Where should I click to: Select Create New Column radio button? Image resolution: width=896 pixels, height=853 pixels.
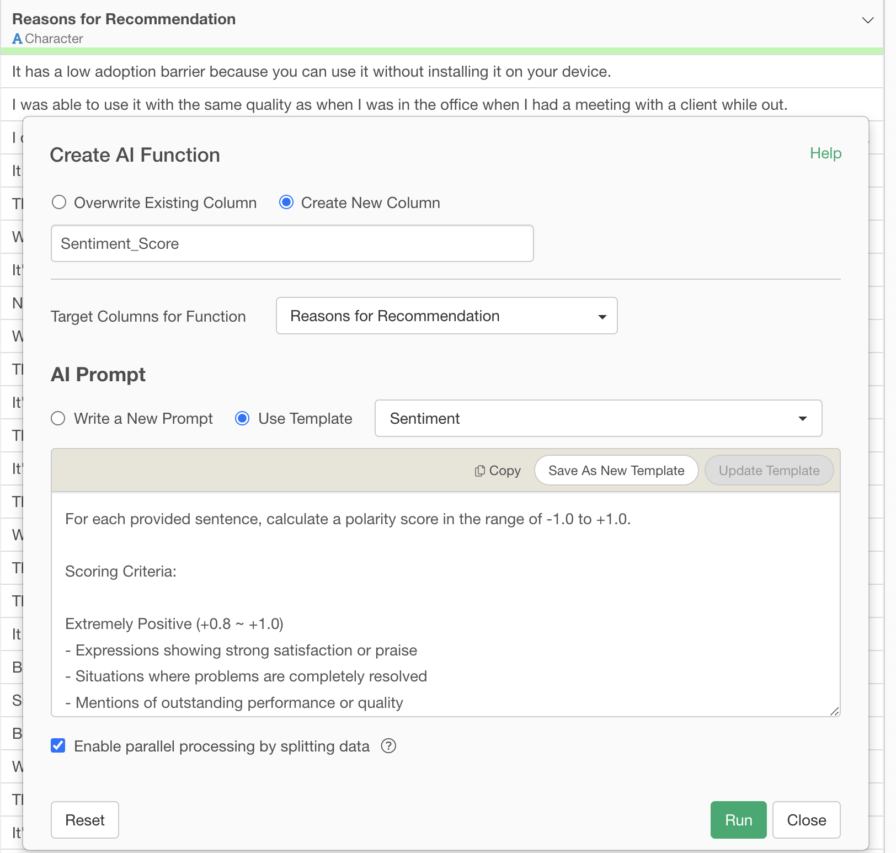[286, 202]
